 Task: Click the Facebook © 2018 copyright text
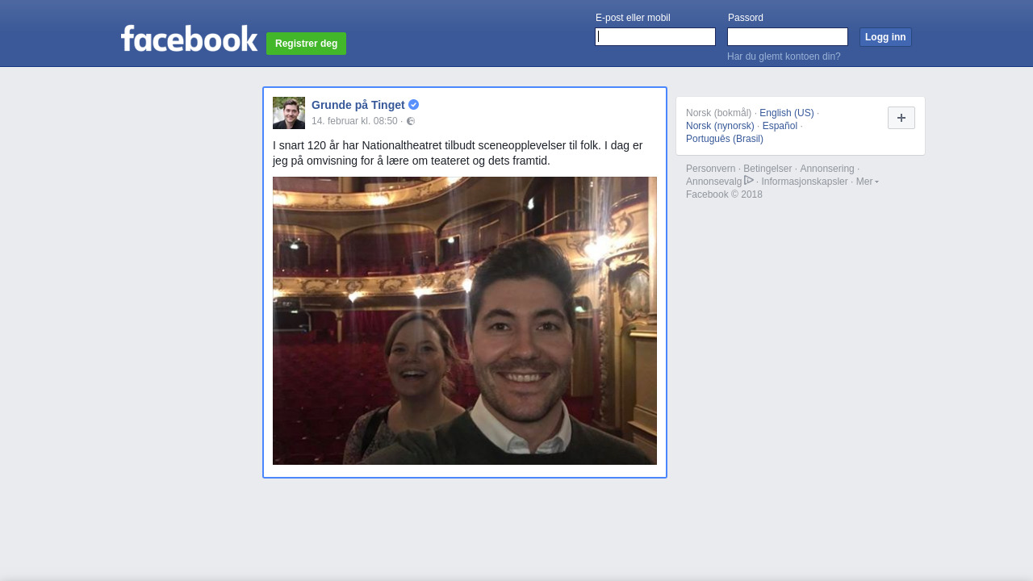click(724, 194)
